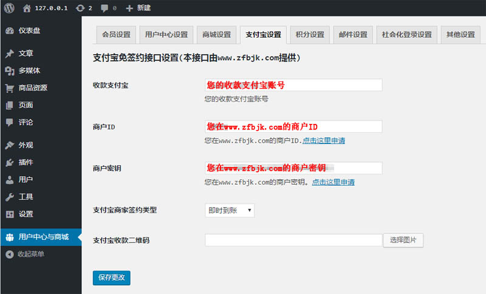Click the 收起菜单 label
486x294 pixels.
pyautogui.click(x=31, y=255)
